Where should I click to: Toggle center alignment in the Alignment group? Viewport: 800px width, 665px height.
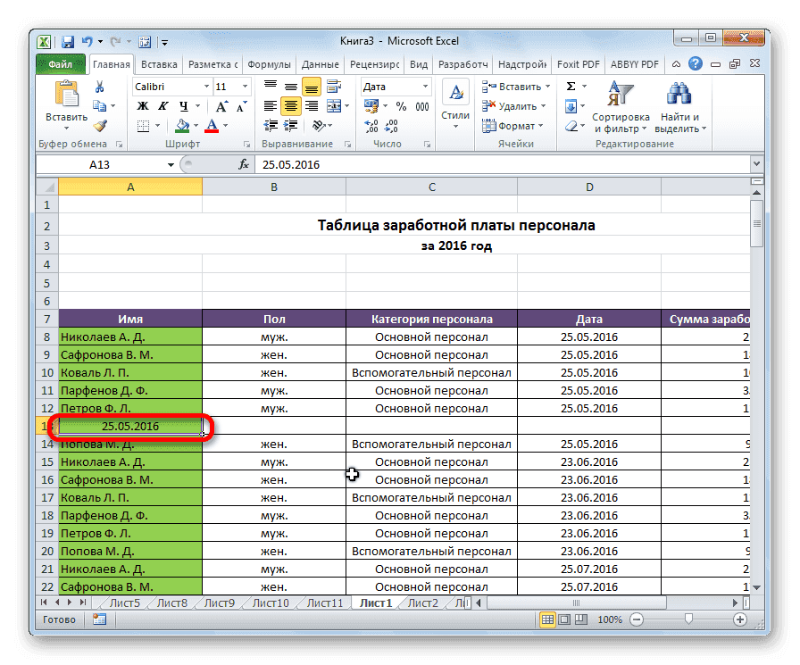(x=288, y=105)
